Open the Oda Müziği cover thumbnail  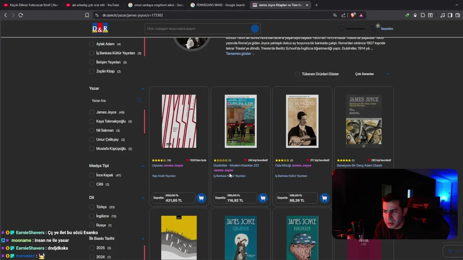302,121
